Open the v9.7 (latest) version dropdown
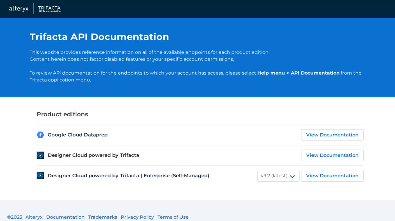 point(278,176)
